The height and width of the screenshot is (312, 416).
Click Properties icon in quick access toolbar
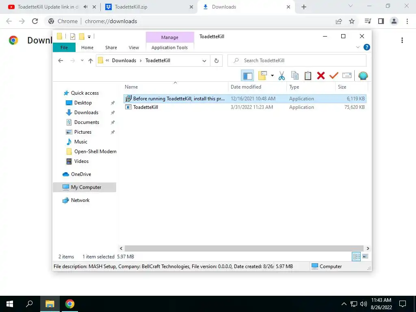(x=72, y=36)
